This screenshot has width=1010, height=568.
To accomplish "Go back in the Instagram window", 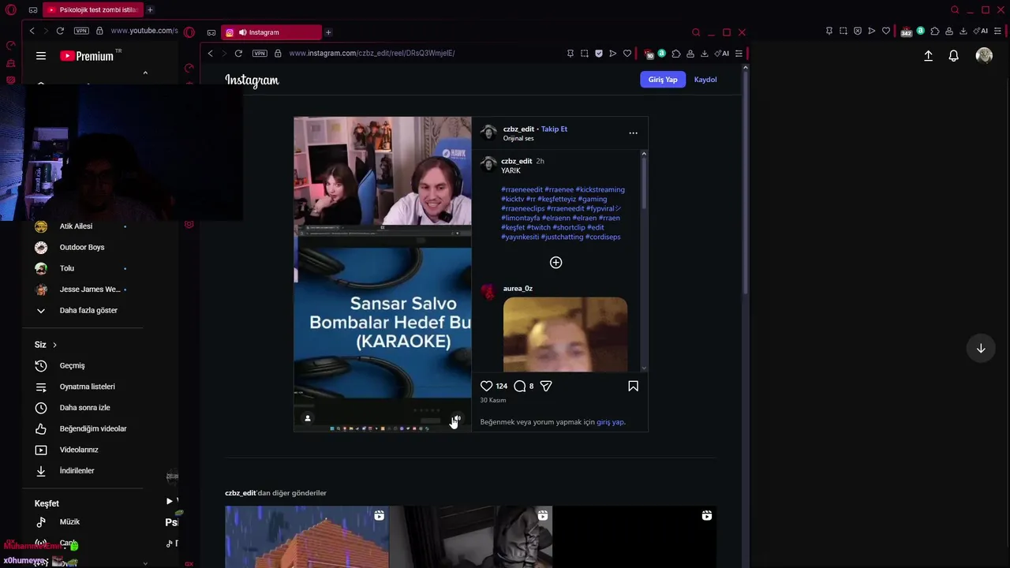I will 210,54.
